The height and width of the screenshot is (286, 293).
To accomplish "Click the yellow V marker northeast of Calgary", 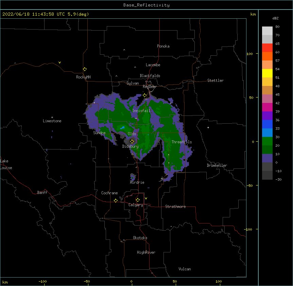I will pos(146,198).
